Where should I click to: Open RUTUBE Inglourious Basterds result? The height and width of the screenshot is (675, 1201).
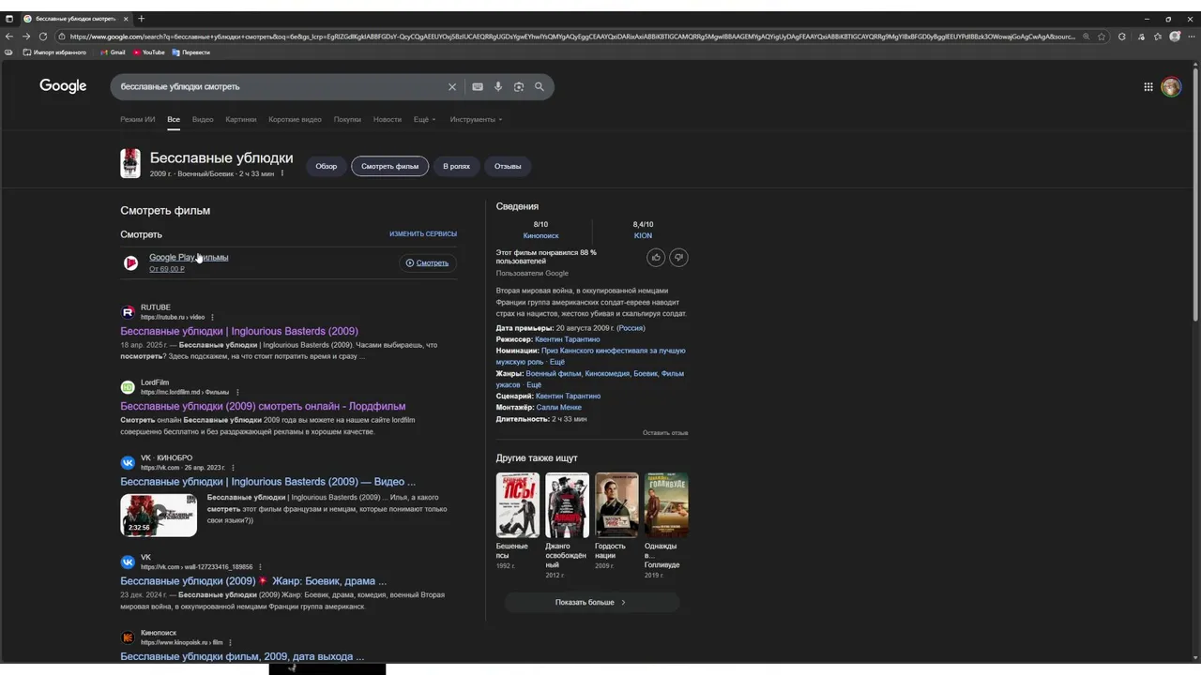[x=239, y=331]
